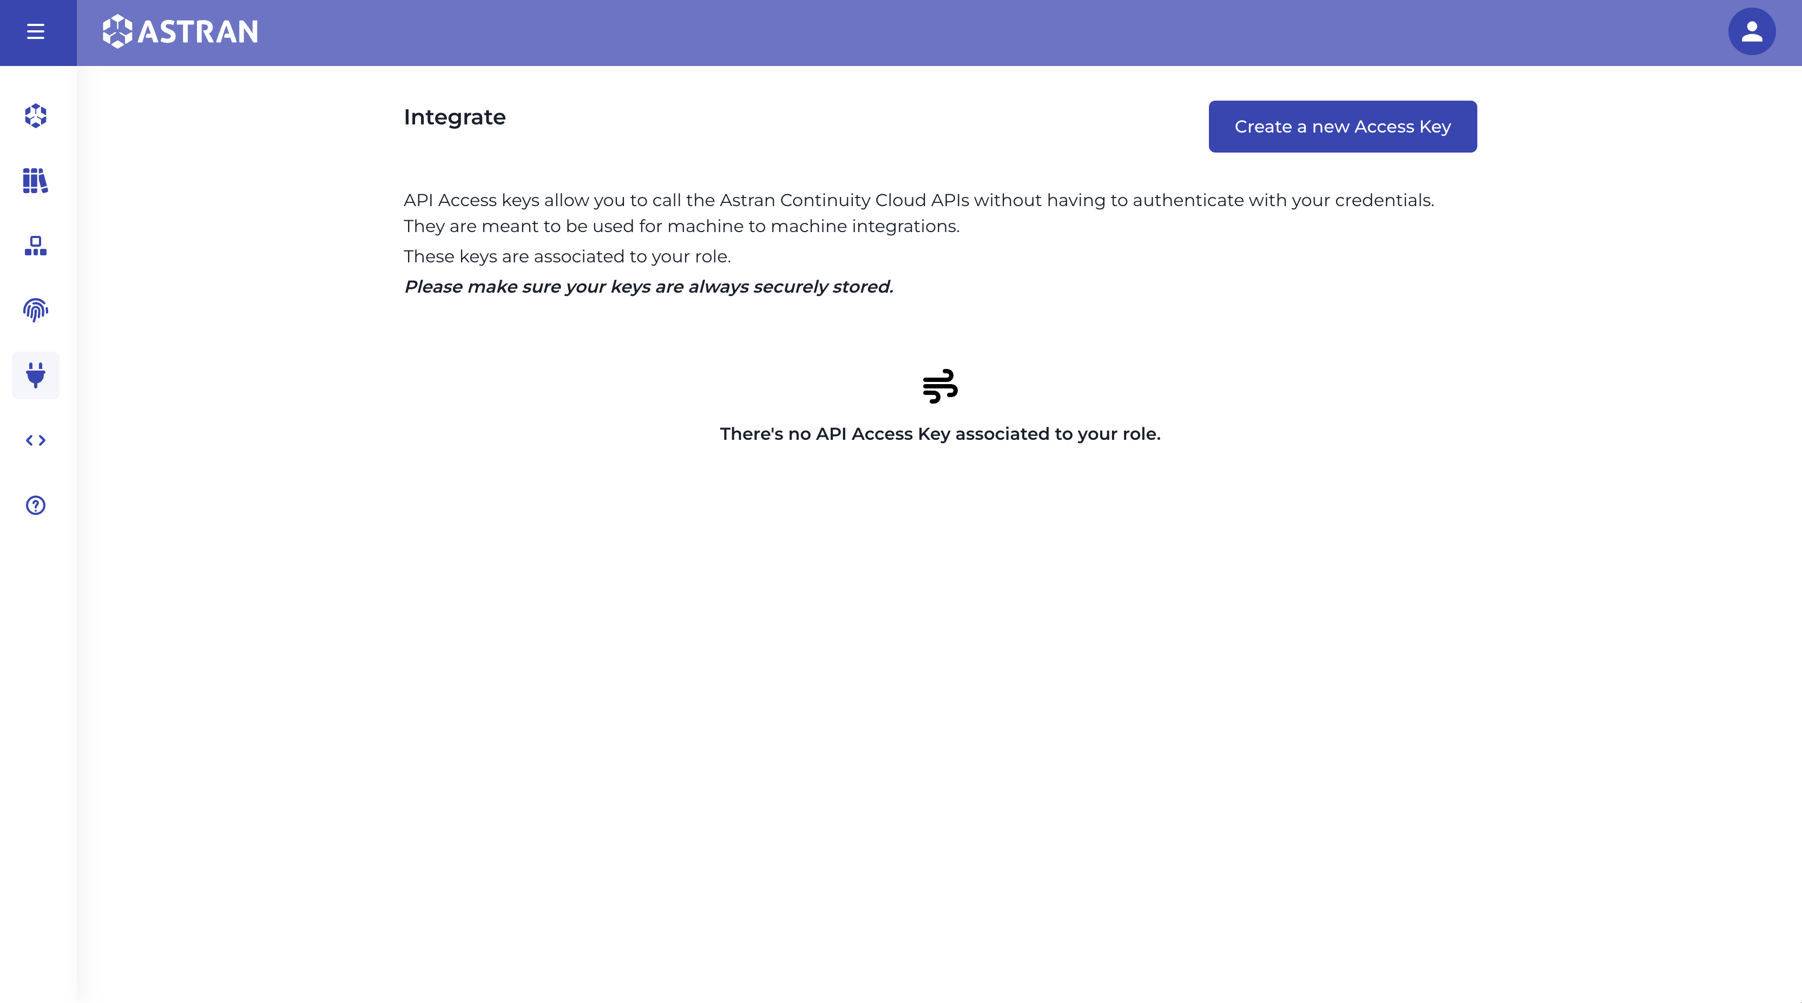Image resolution: width=1802 pixels, height=1003 pixels.
Task: Enable API access key association toggle
Action: click(1343, 126)
